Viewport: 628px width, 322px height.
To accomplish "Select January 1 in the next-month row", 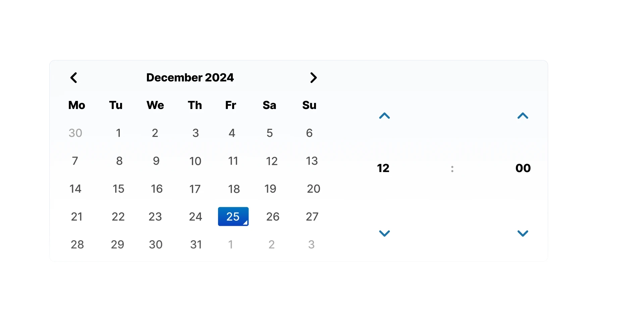I will (x=231, y=245).
